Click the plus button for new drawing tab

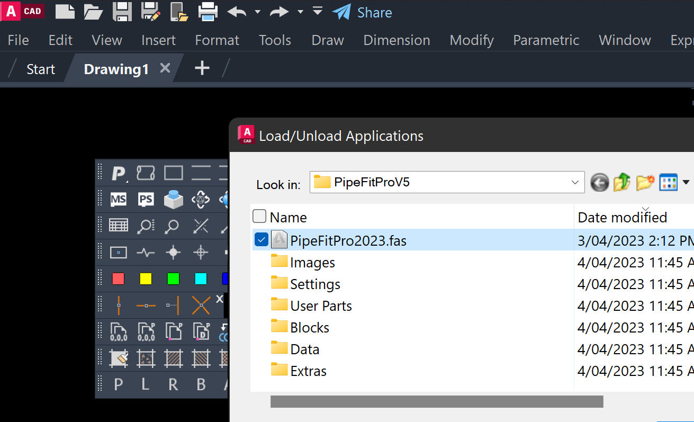[x=202, y=68]
